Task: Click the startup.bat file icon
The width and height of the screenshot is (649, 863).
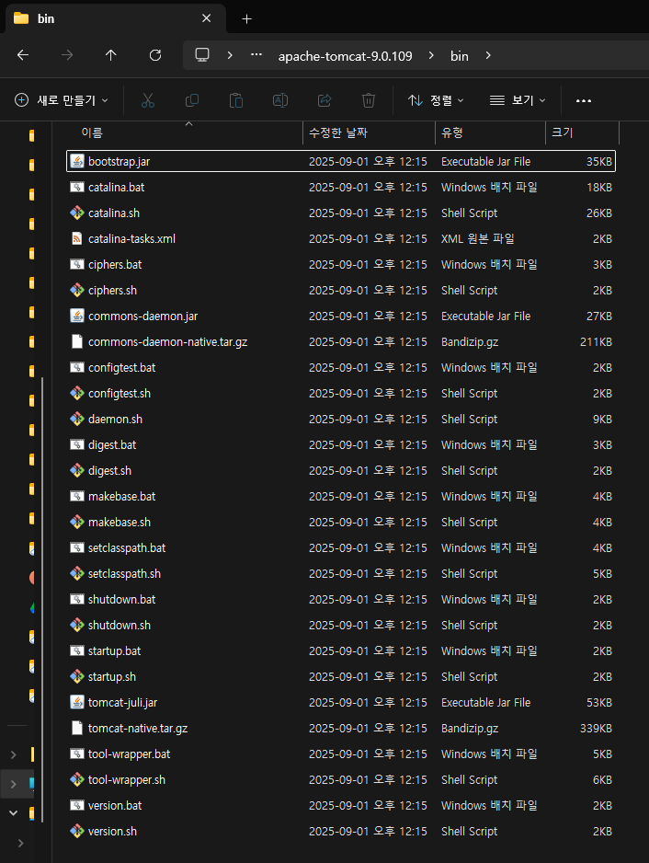Action: coord(77,651)
